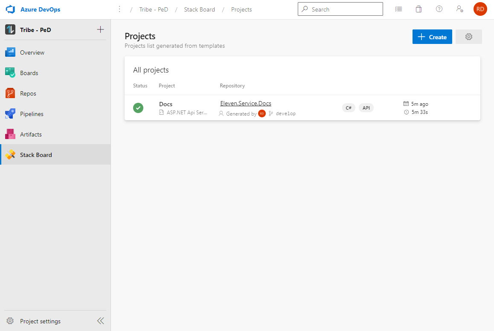
Task: Click the API tag pill
Action: point(366,108)
